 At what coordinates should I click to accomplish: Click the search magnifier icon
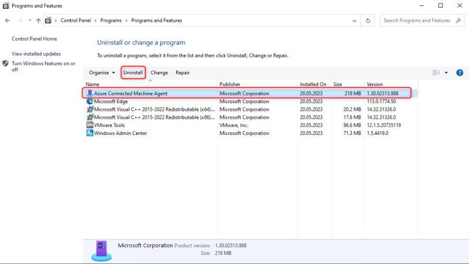[458, 20]
